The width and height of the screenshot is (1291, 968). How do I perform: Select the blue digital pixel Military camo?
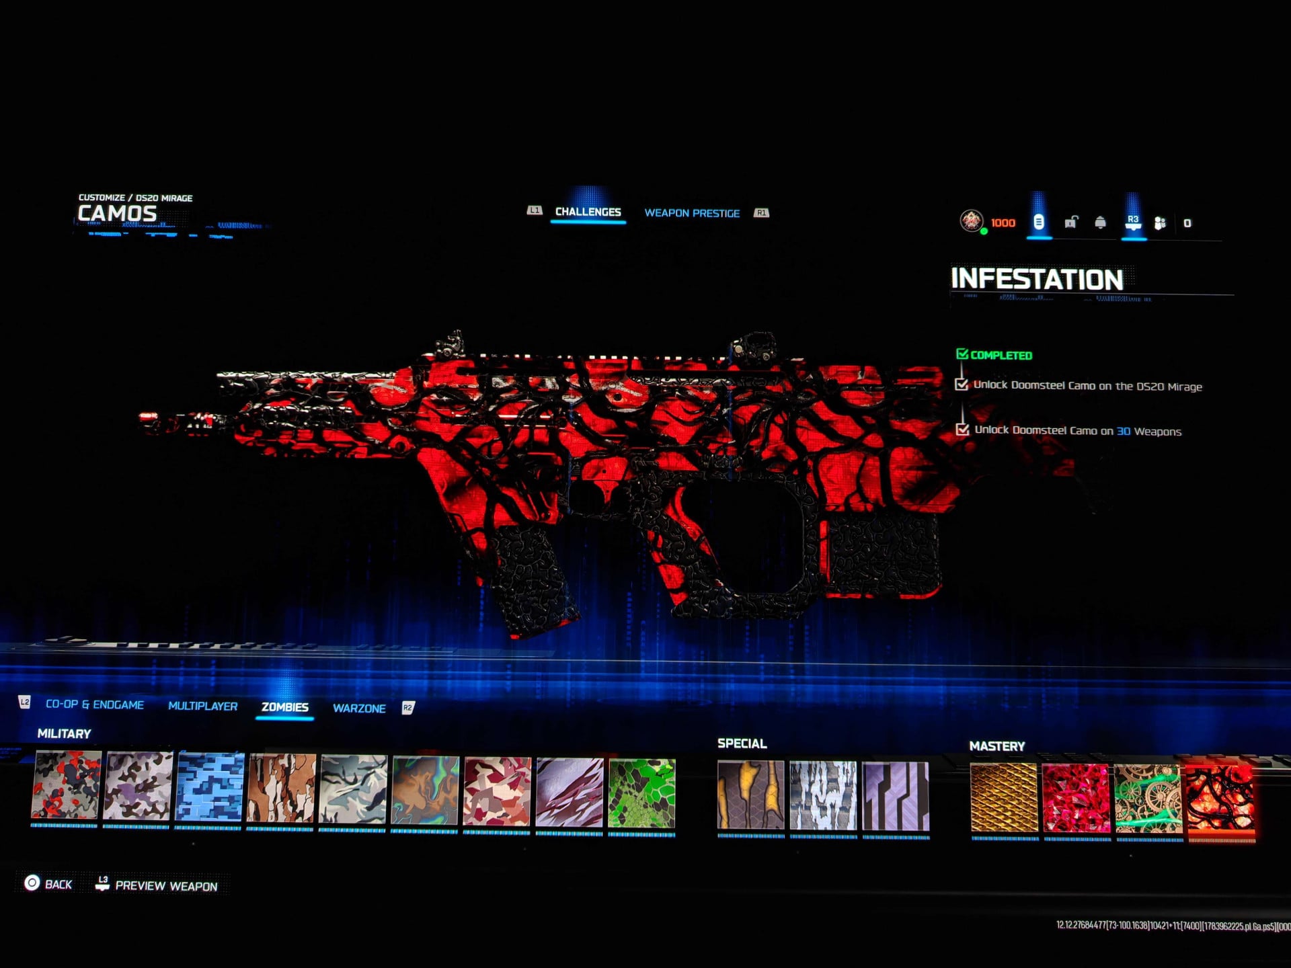[209, 787]
